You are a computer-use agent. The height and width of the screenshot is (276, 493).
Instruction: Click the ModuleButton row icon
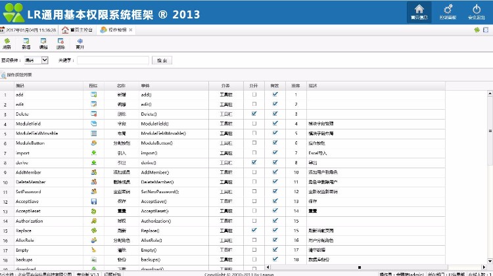click(94, 143)
